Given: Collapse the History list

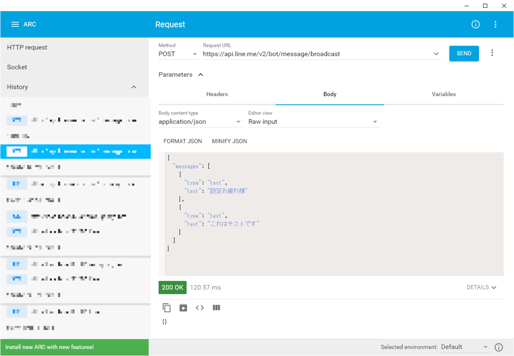Looking at the screenshot, I should click(x=134, y=87).
